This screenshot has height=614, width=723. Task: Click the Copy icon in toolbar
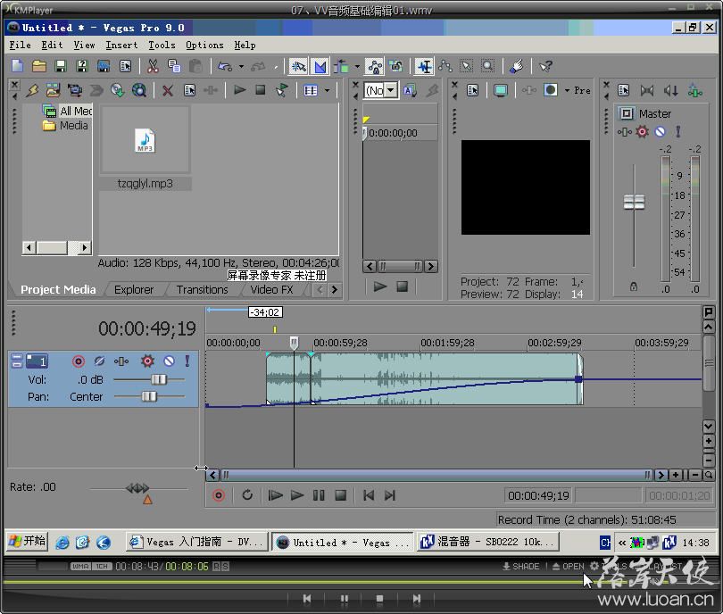(x=174, y=66)
